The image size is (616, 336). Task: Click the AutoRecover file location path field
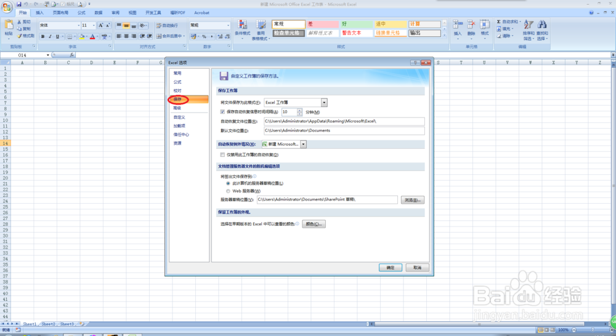344,121
